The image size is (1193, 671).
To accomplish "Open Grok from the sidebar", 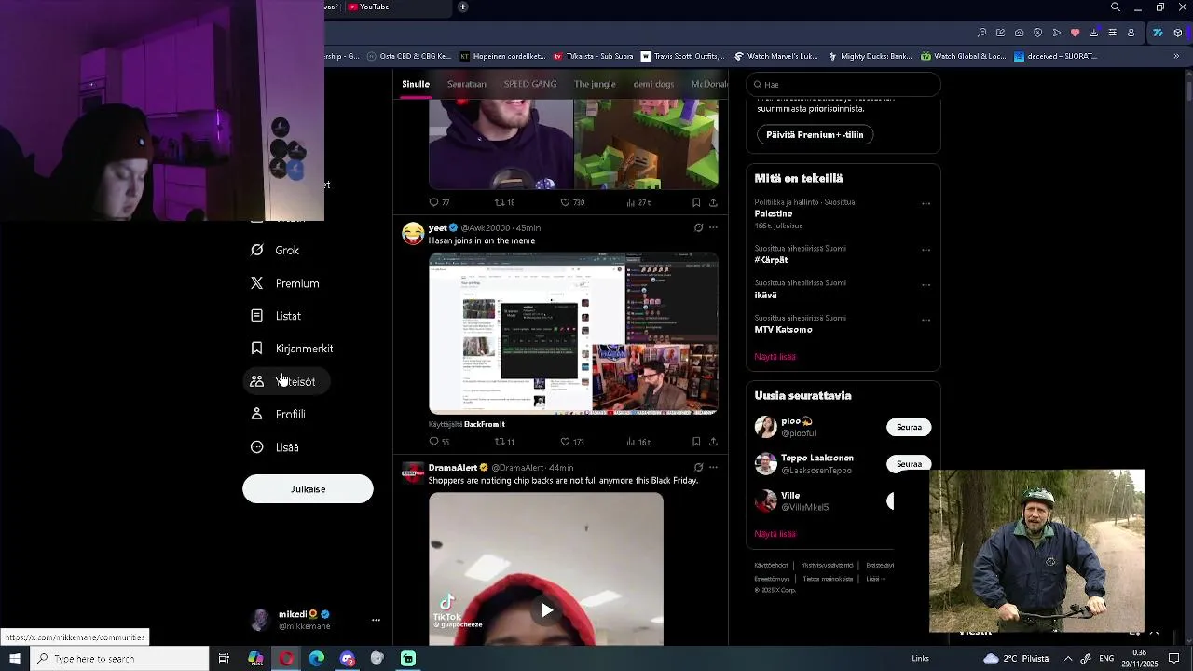I will [276, 251].
